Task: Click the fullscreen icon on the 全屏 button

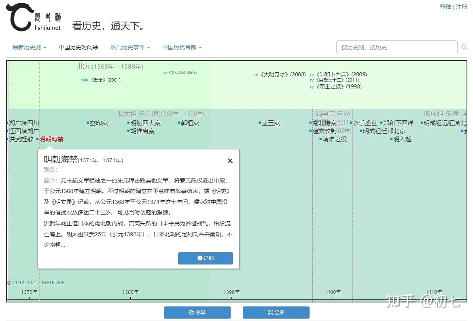Action: [270, 312]
